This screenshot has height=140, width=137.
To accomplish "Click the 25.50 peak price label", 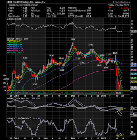I will pyautogui.click(x=73, y=40).
